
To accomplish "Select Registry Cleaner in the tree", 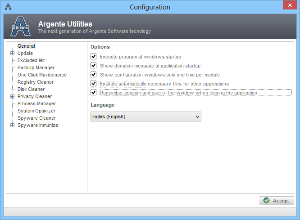I will tap(36, 82).
